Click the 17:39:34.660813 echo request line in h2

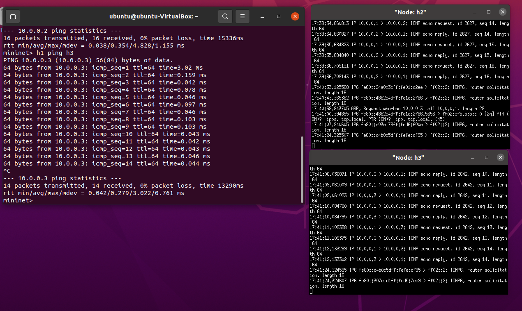pyautogui.click(x=410, y=26)
